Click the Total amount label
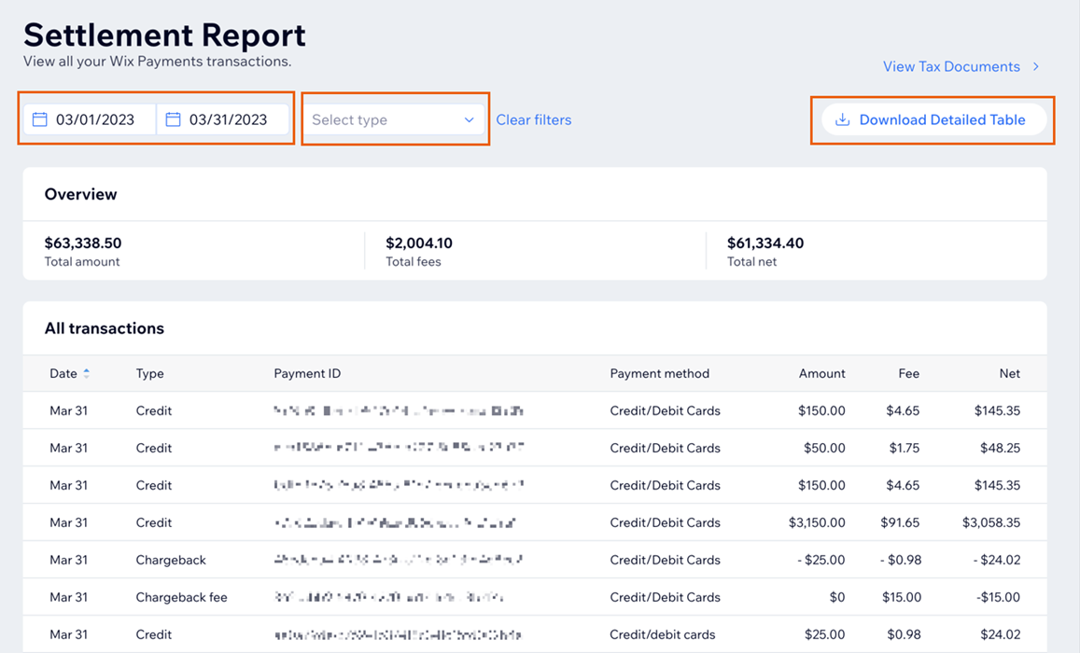 [x=82, y=261]
